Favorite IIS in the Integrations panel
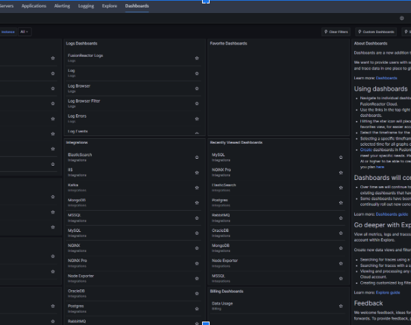Image resolution: width=411 pixels, height=325 pixels. [x=197, y=172]
